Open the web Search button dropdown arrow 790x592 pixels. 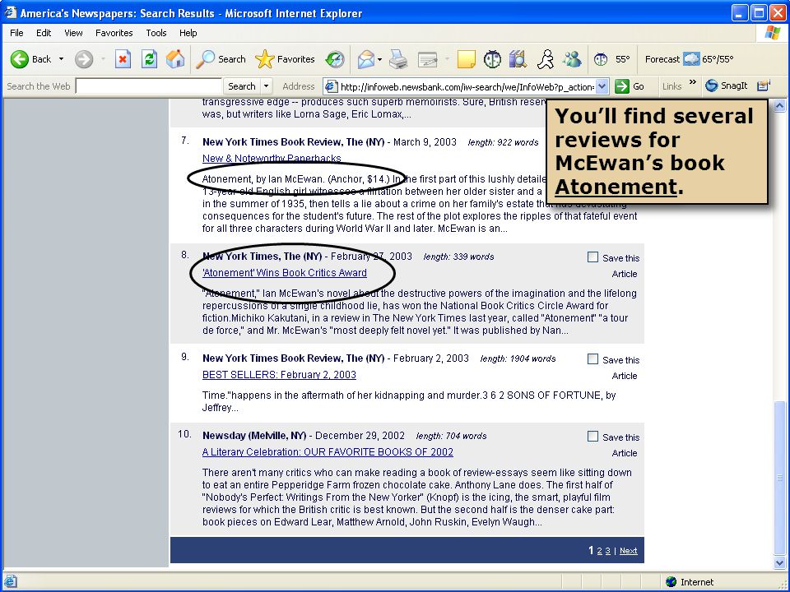[x=267, y=86]
